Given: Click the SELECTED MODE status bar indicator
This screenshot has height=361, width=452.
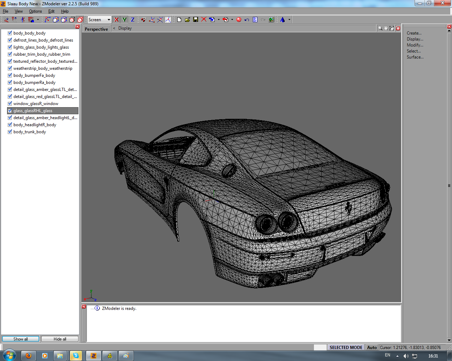Looking at the screenshot, I should (x=346, y=347).
